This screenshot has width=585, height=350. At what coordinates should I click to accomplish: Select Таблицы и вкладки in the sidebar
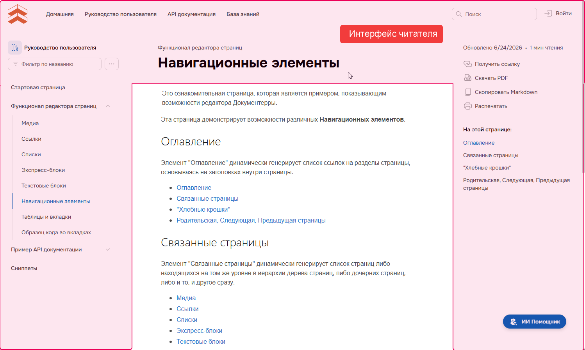click(46, 217)
